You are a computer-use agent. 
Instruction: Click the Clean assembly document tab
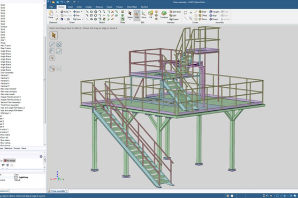tap(58, 191)
